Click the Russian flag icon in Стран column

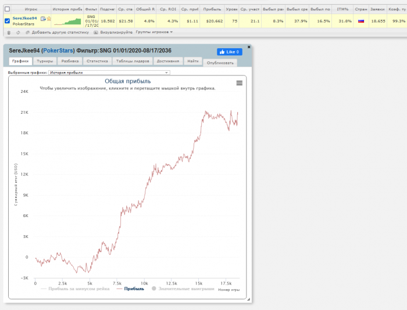[361, 21]
